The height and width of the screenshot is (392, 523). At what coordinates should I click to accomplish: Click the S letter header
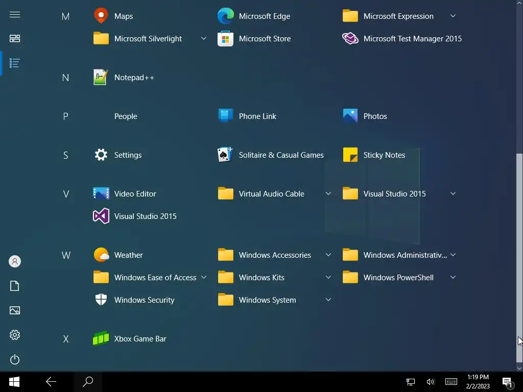click(66, 155)
